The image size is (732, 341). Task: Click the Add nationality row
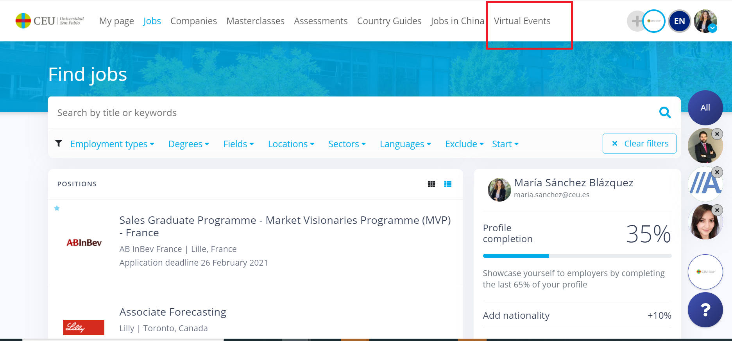(x=577, y=315)
